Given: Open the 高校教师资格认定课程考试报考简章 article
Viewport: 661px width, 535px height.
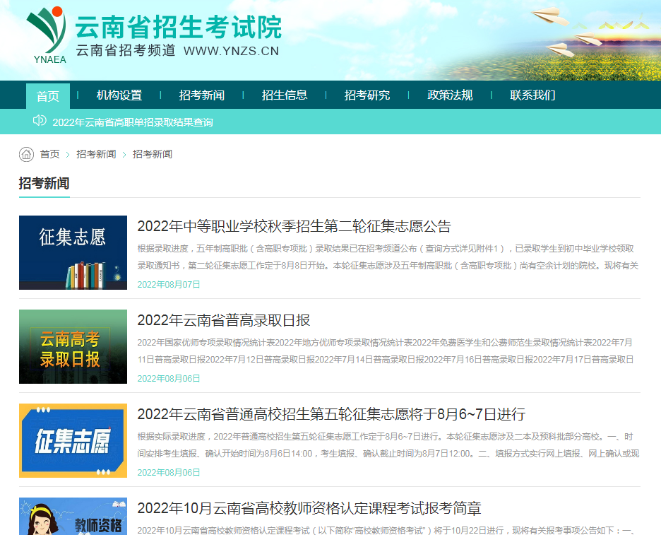Looking at the screenshot, I should click(309, 508).
